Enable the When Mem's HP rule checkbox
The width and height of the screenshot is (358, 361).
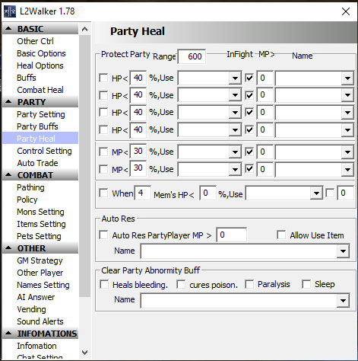tap(103, 193)
